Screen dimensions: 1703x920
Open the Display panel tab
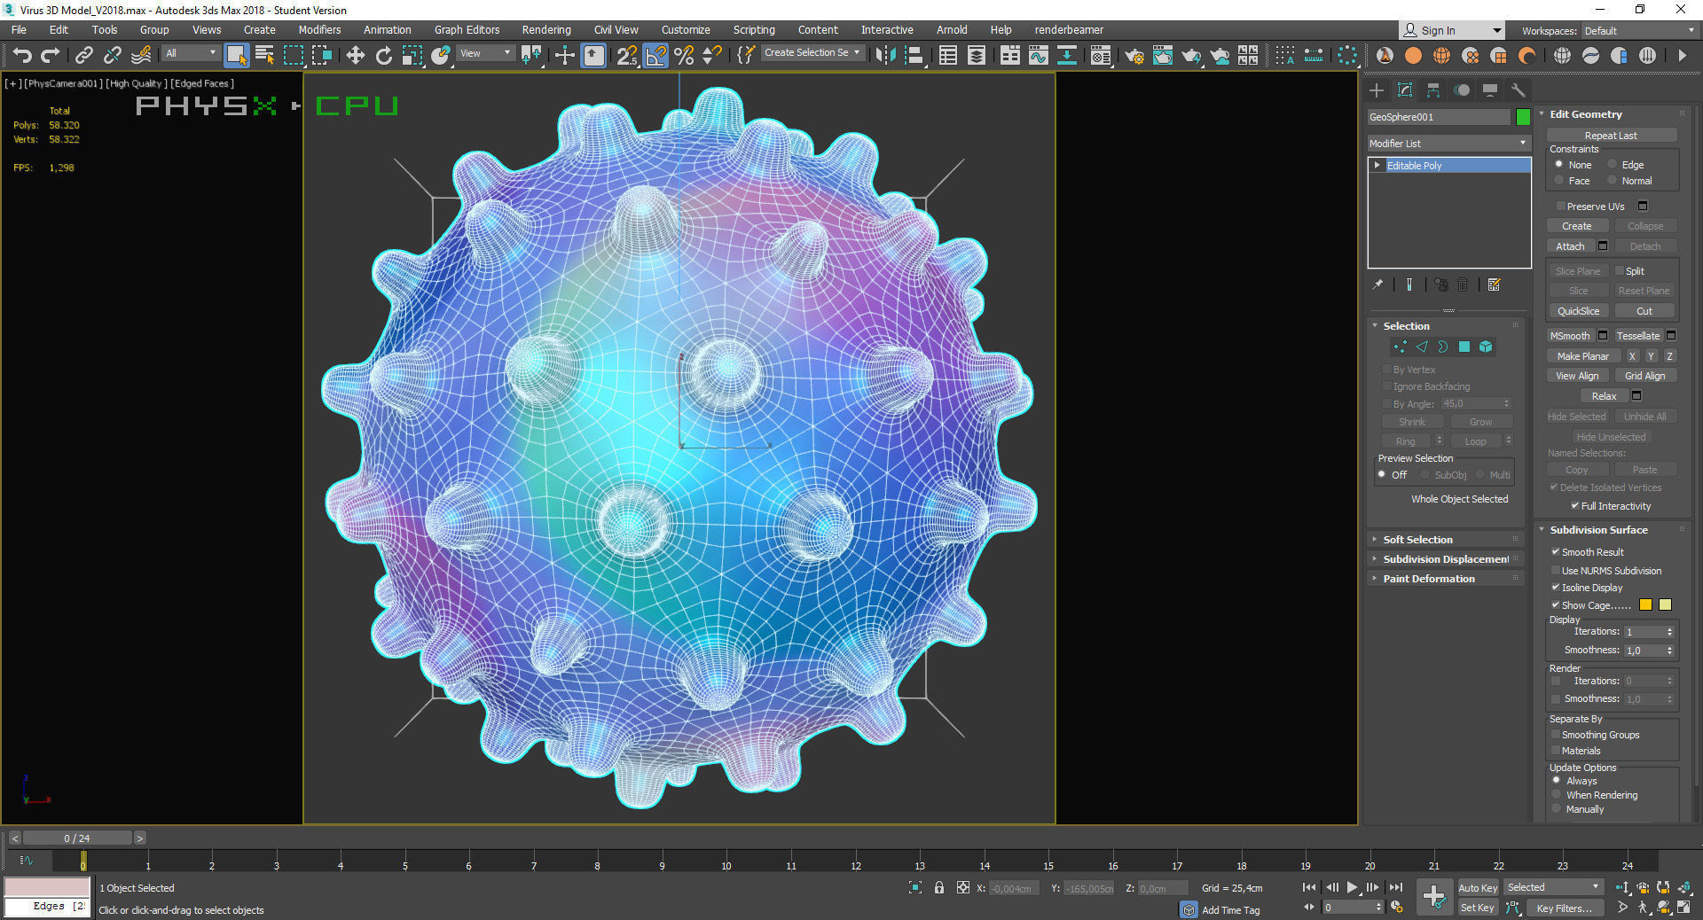tap(1490, 90)
